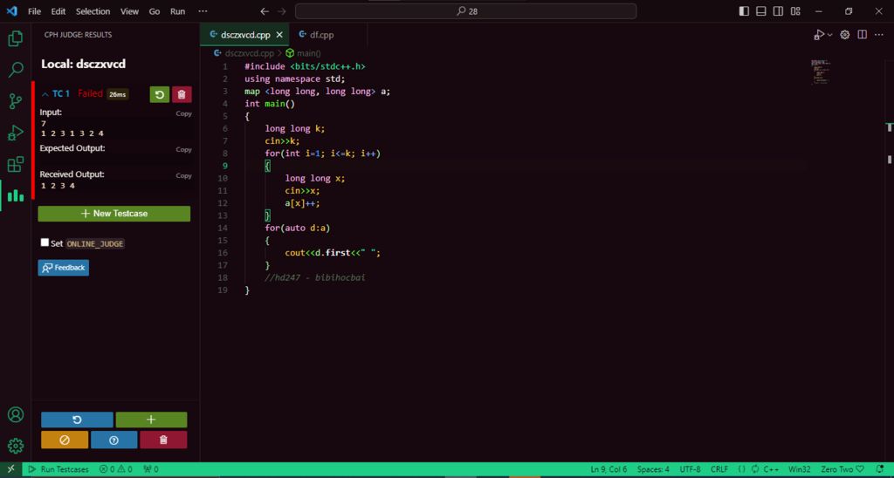Click Run Testcases in the status bar

pos(58,469)
